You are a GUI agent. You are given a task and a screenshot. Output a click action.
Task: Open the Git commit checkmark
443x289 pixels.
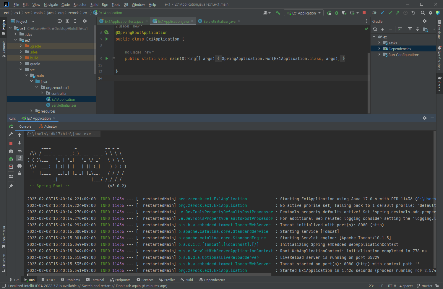[x=390, y=13]
